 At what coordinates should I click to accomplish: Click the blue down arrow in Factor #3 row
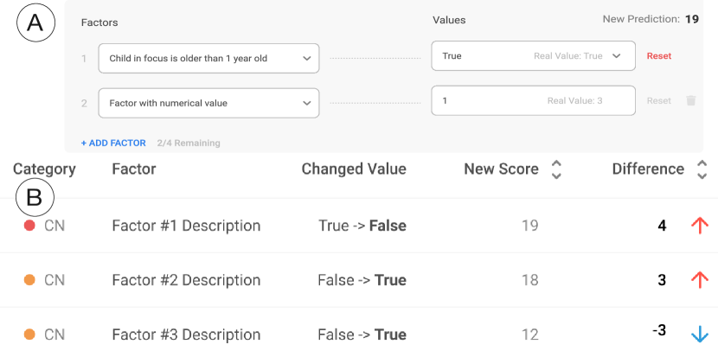pyautogui.click(x=700, y=335)
